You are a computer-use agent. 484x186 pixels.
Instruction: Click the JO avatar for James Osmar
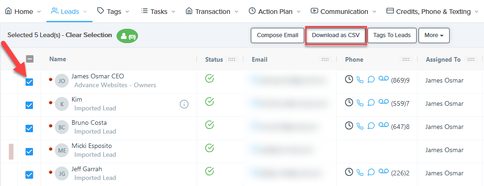62,81
